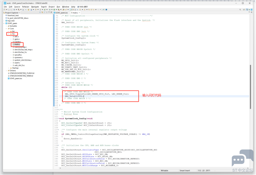Image resolution: width=256 pixels, height=175 pixels.
Task: Open the File menu
Action: click(x=5, y=7)
